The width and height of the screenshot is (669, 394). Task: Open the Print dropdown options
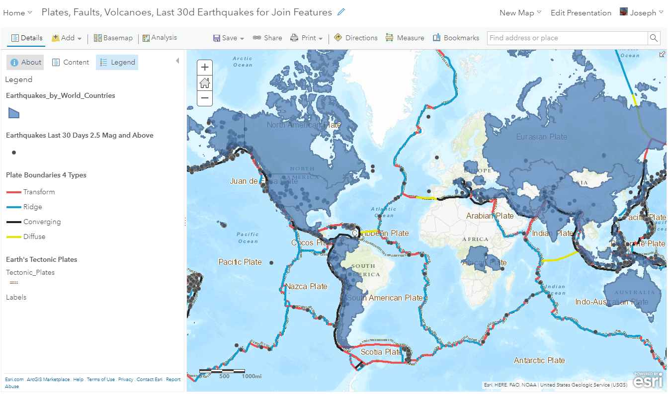tap(307, 38)
